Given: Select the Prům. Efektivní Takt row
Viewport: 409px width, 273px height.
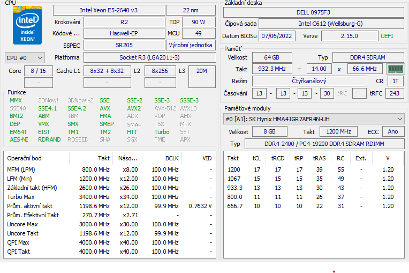Looking at the screenshot, I should point(110,215).
